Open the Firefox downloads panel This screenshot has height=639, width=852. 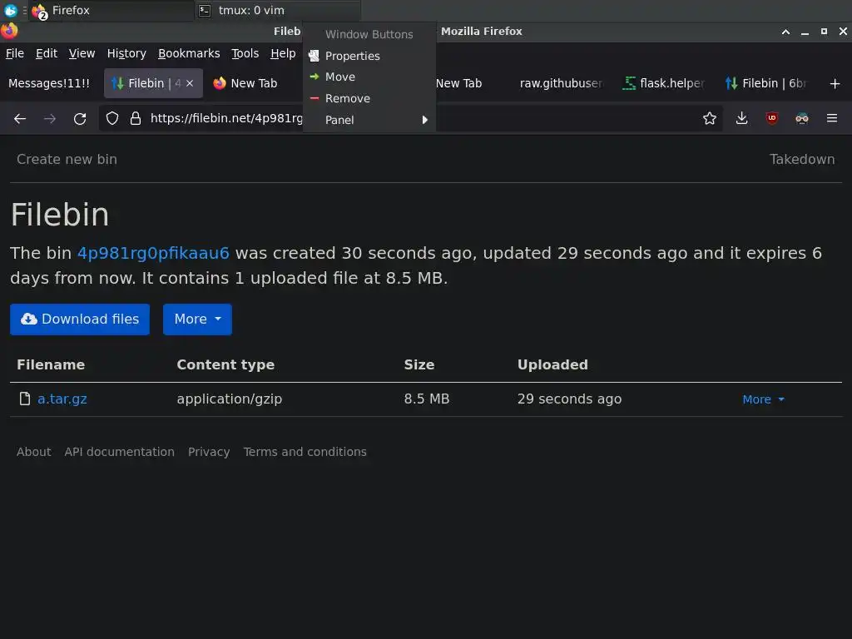tap(741, 118)
